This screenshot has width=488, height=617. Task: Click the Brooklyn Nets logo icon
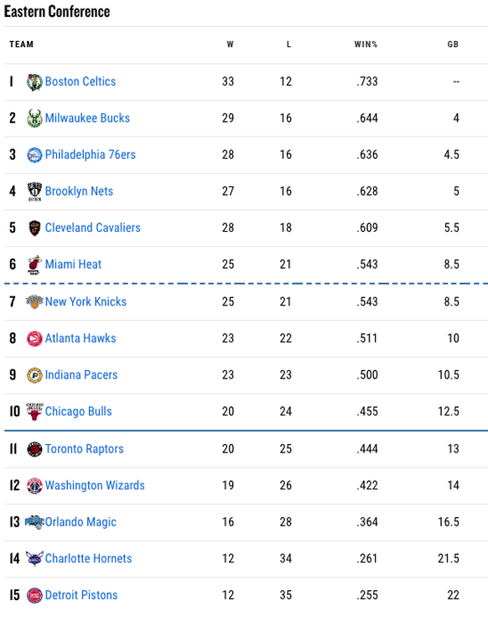[34, 191]
